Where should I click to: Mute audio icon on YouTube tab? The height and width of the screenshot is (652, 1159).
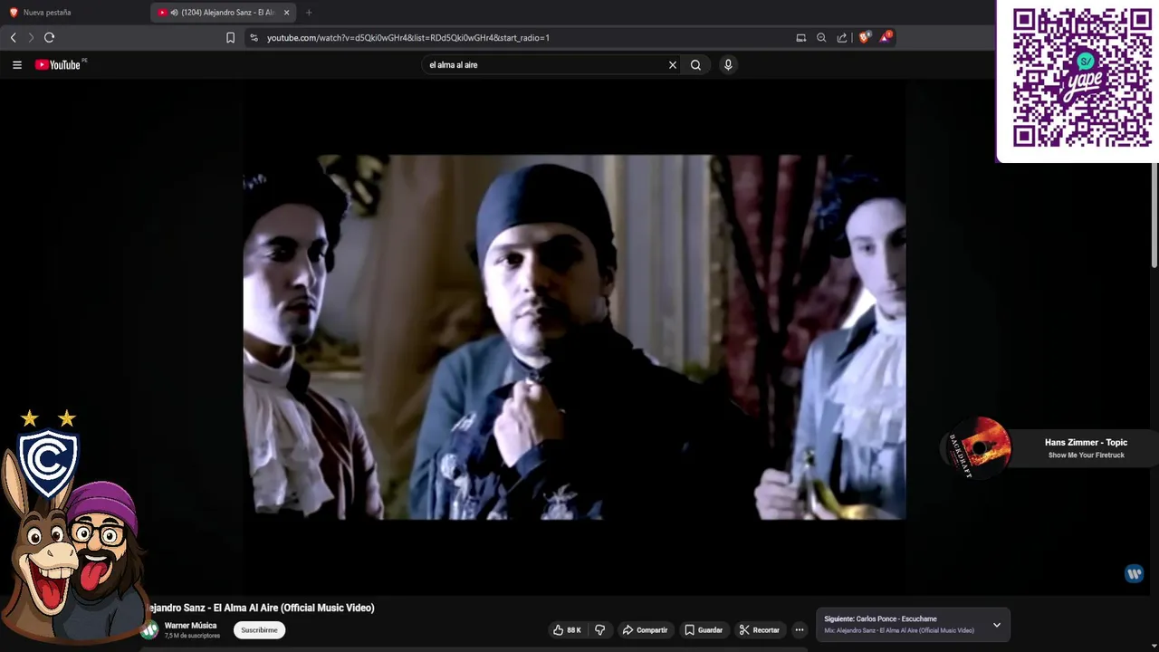(x=174, y=13)
